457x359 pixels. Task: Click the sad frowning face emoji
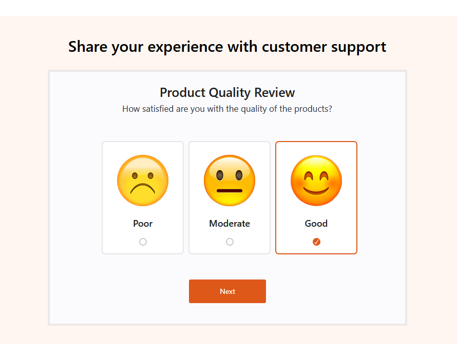coord(143,181)
